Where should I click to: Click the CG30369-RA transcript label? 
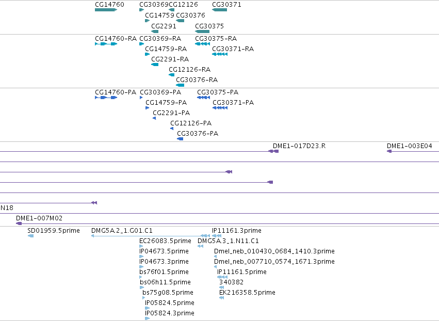click(x=160, y=38)
